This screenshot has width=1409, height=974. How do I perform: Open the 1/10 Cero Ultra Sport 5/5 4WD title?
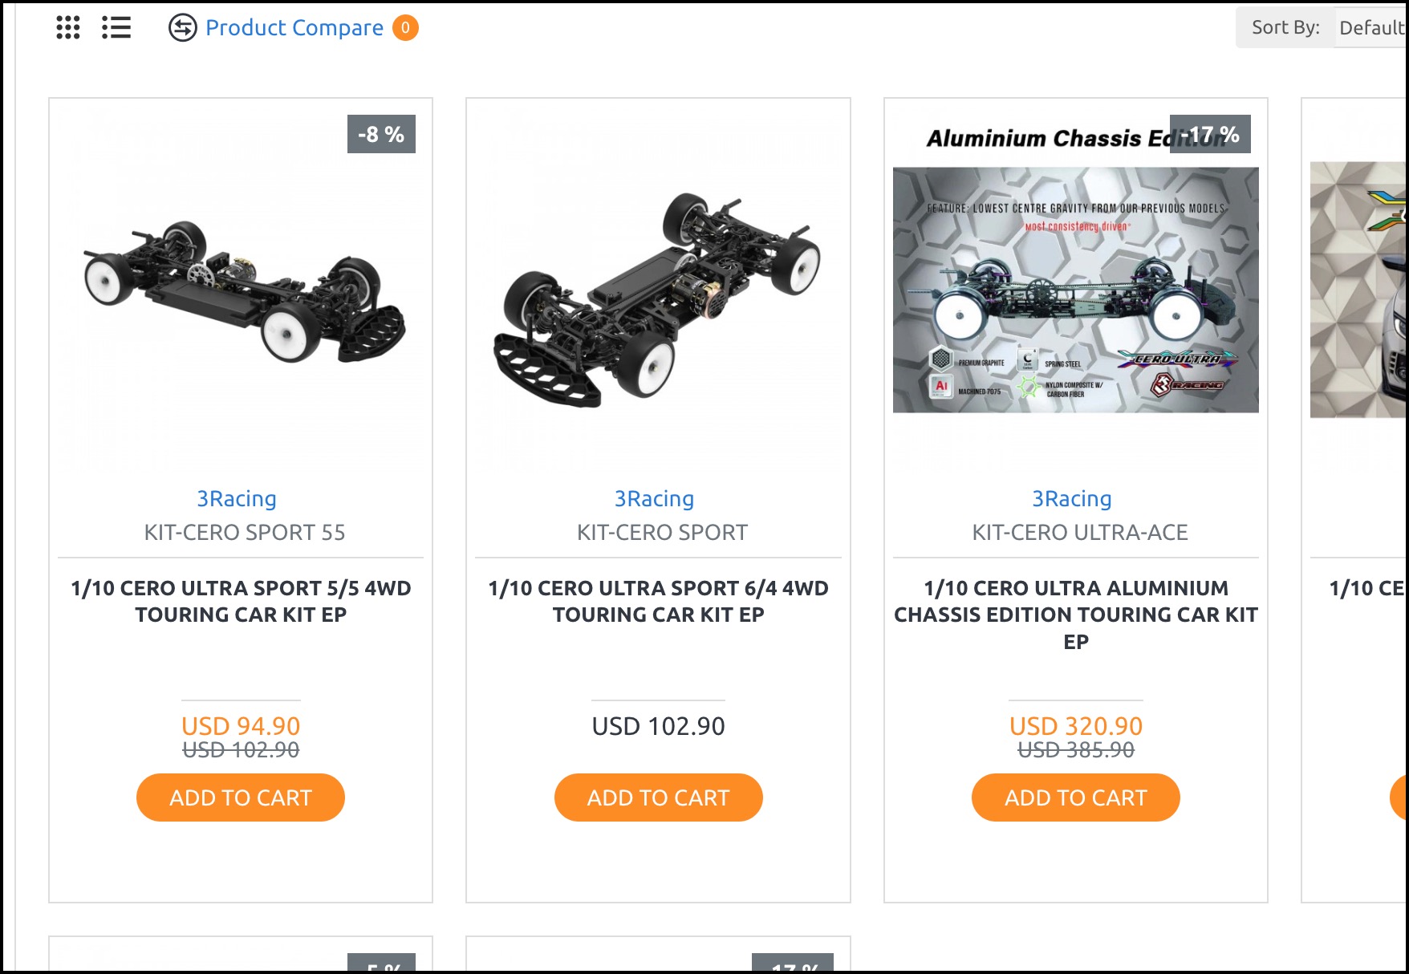pos(241,601)
